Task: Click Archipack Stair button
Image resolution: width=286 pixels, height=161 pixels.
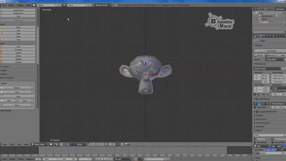Action: [x=18, y=97]
